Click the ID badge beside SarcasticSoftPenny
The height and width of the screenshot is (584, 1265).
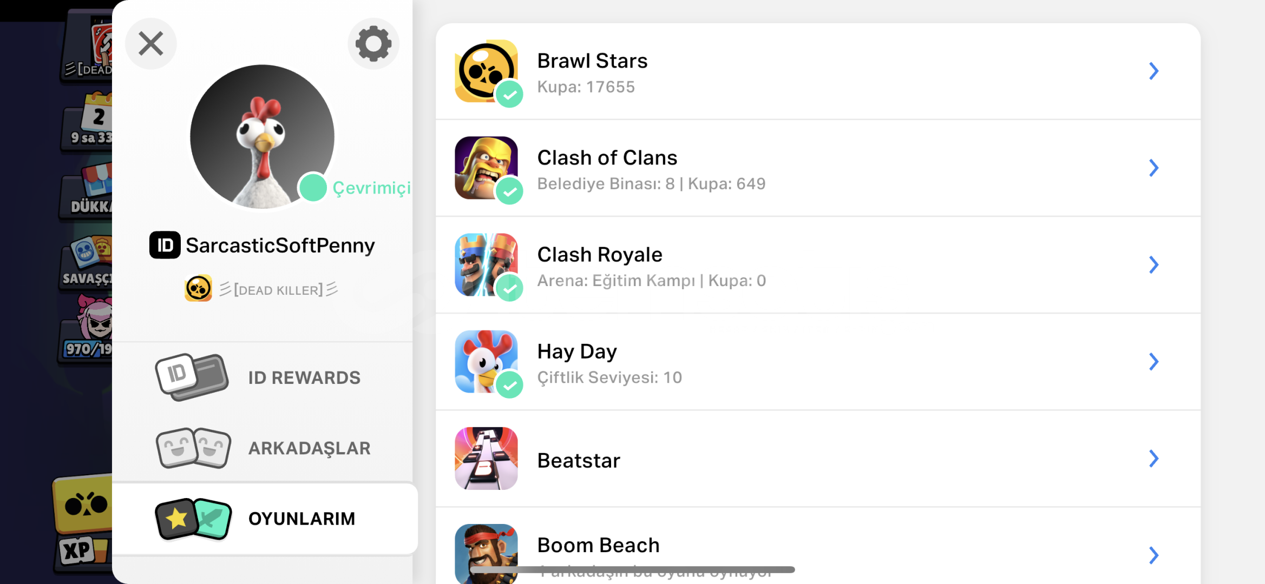(x=165, y=245)
